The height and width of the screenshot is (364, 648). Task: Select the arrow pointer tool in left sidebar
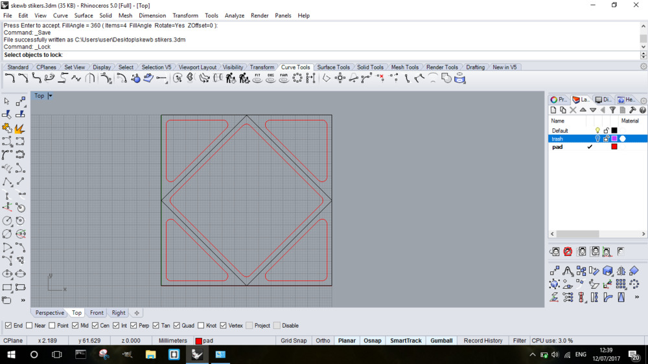point(6,101)
